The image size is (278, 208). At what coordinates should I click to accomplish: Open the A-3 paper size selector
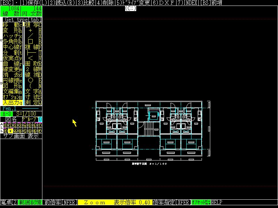coord(7,113)
